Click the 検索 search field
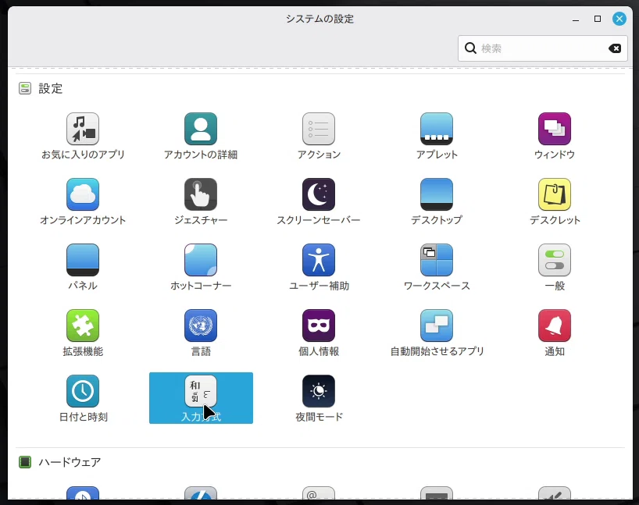The width and height of the screenshot is (639, 505). click(542, 48)
